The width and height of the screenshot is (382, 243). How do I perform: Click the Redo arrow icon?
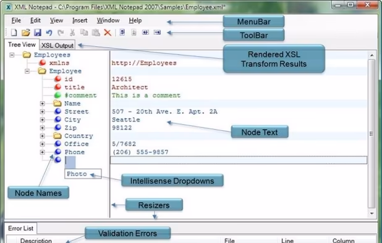61,32
